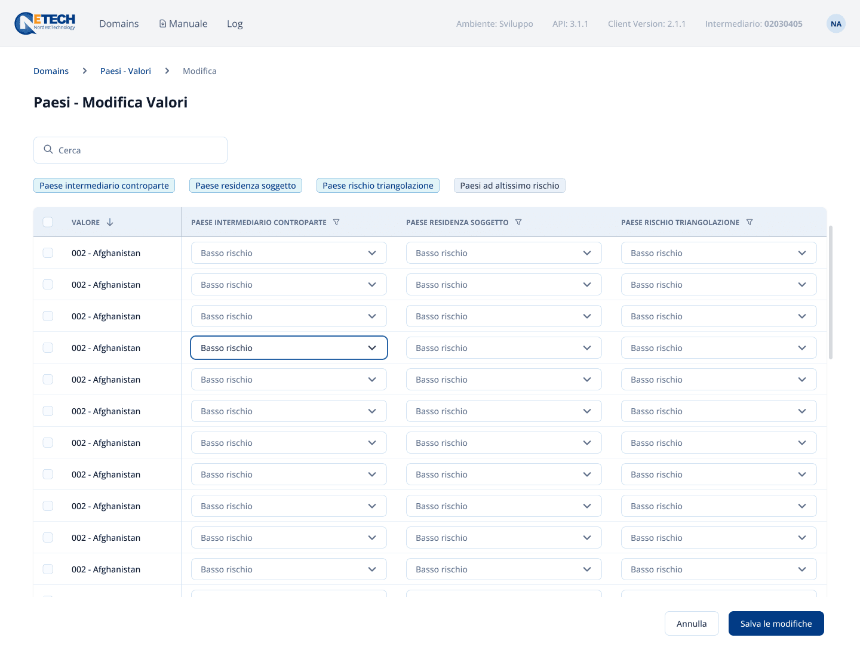Check the first Afghanistan row checkbox

pyautogui.click(x=48, y=253)
